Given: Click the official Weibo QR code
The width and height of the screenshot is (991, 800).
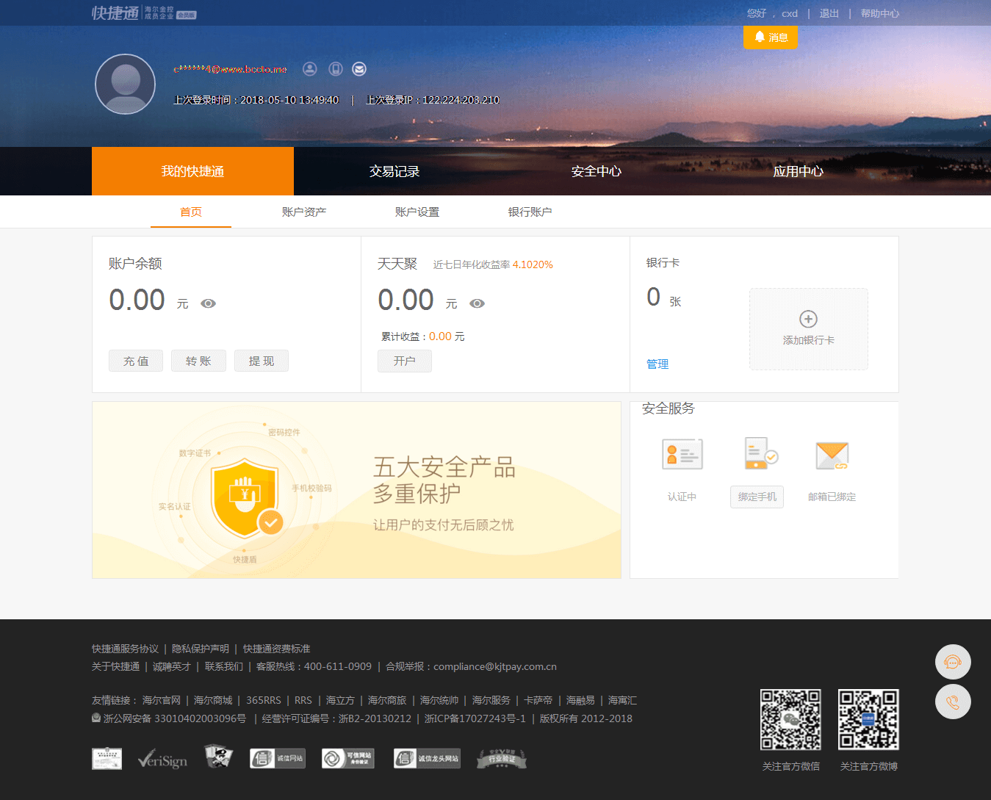Looking at the screenshot, I should [x=868, y=719].
